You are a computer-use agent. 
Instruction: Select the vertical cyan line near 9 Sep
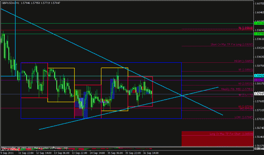[15, 38]
